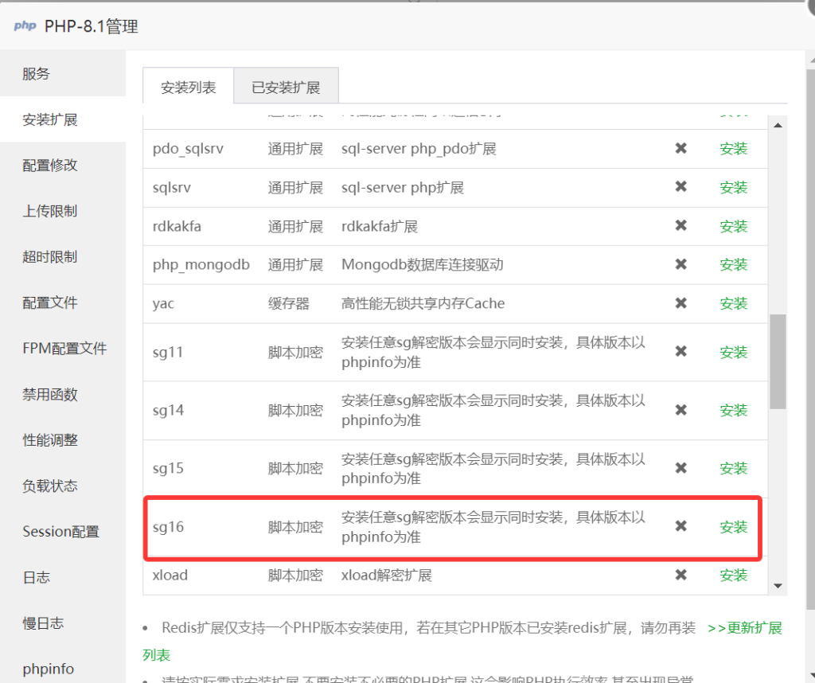This screenshot has height=683, width=815.
Task: Install the sg16 extension via 安装 link
Action: click(x=733, y=527)
